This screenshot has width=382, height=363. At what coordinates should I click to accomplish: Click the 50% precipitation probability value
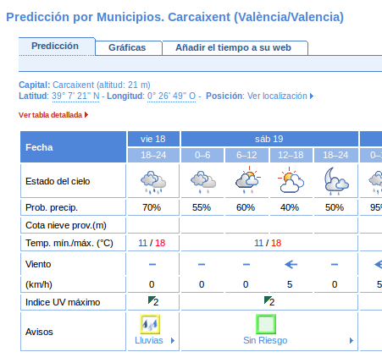(335, 207)
